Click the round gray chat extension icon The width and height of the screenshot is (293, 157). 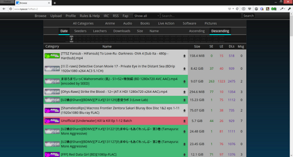(x=256, y=9)
